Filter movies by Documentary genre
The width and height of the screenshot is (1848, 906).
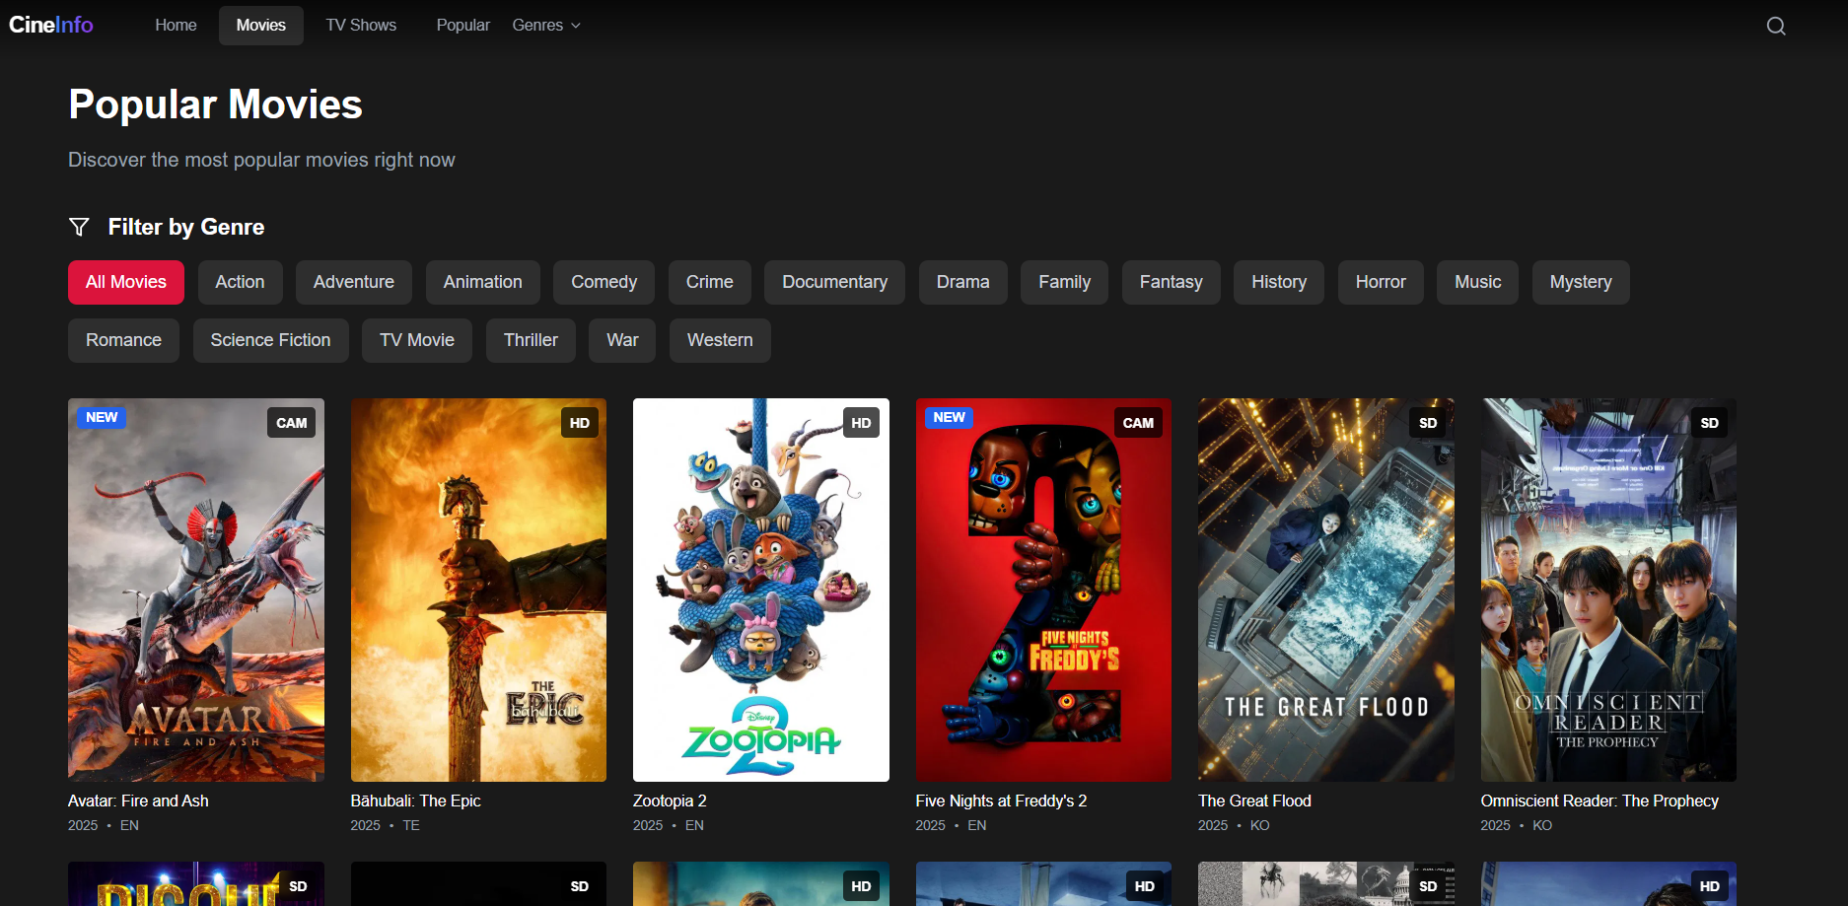(x=833, y=282)
